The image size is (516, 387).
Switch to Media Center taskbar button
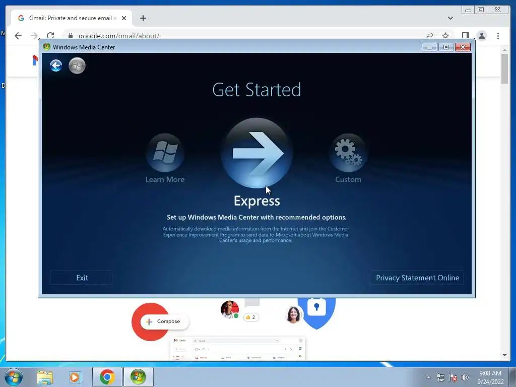138,377
